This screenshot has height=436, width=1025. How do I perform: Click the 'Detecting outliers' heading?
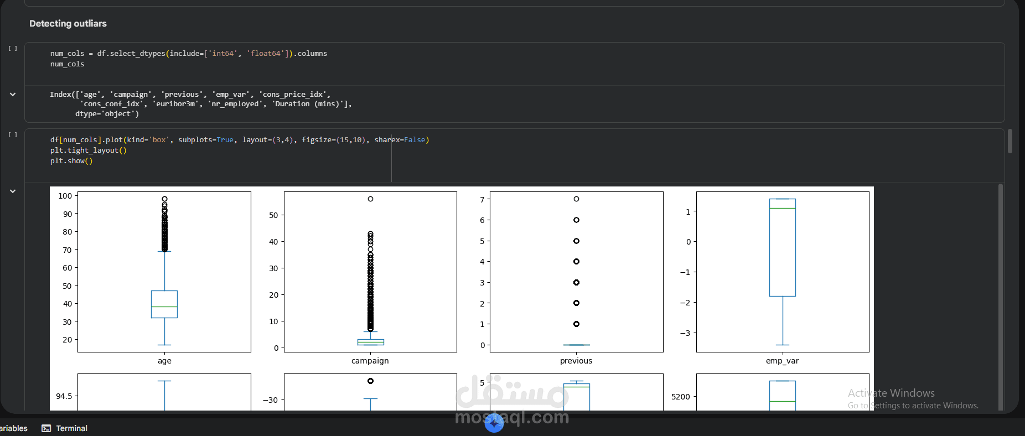coord(68,23)
